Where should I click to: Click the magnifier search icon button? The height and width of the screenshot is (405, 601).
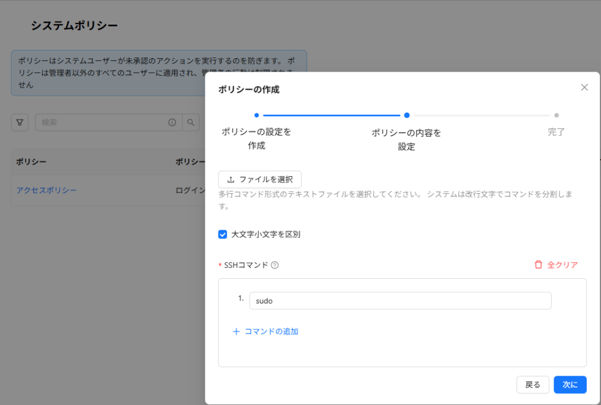[191, 122]
